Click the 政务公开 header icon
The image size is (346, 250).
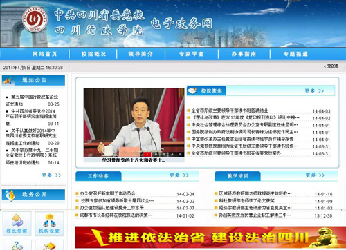click(x=10, y=195)
